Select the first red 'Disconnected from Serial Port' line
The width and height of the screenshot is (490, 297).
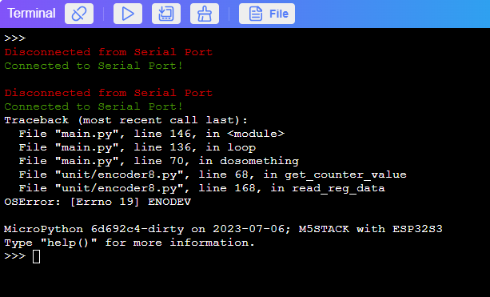click(x=109, y=52)
